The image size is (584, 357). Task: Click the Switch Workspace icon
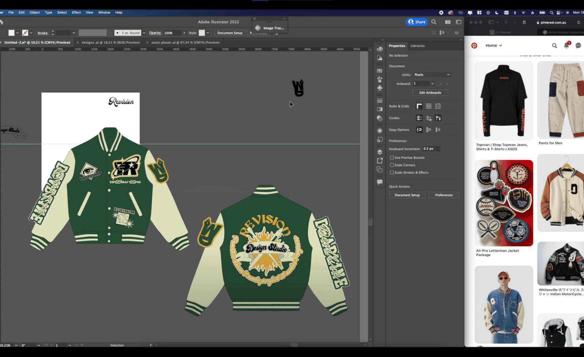pyautogui.click(x=458, y=22)
